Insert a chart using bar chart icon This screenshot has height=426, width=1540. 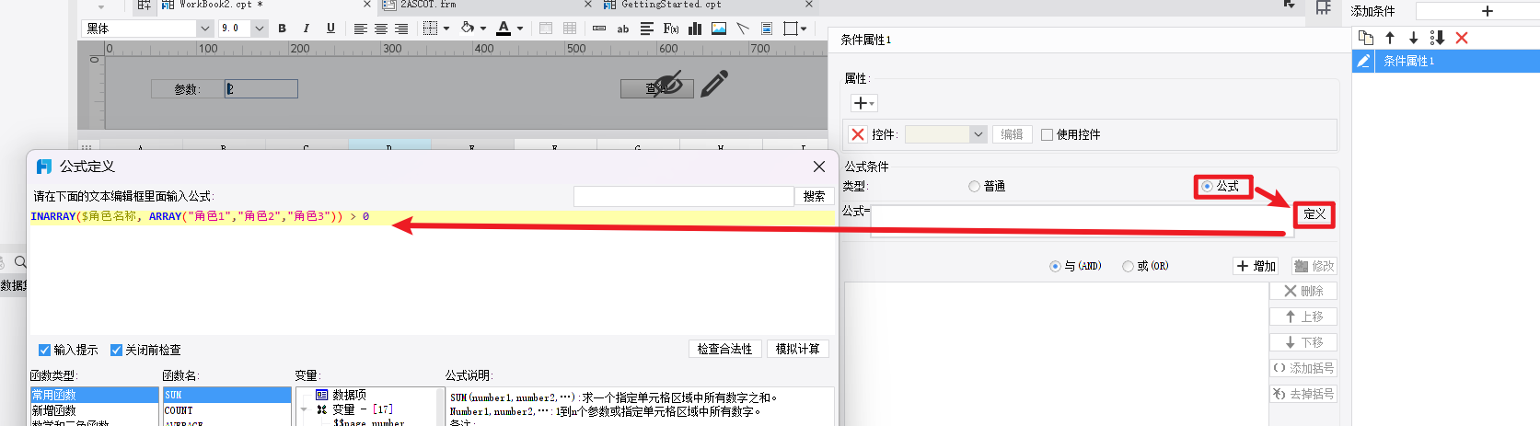click(x=695, y=29)
